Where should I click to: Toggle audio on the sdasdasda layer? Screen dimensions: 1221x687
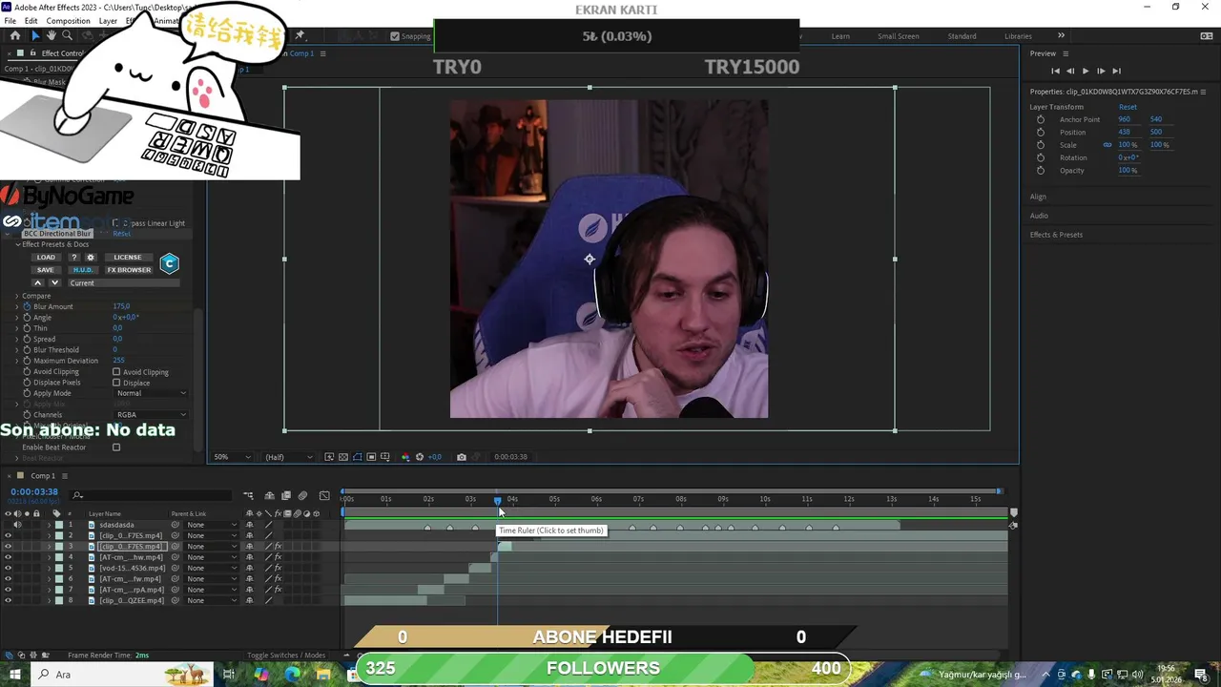coord(17,525)
